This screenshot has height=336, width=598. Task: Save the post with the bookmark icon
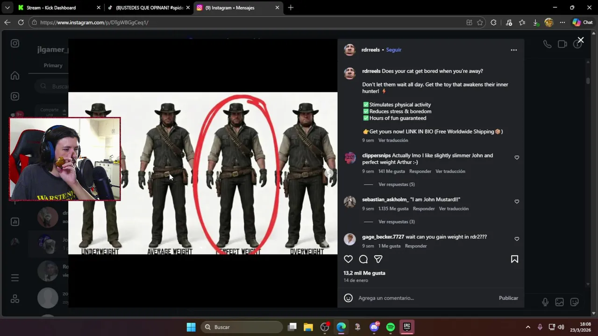tap(514, 259)
